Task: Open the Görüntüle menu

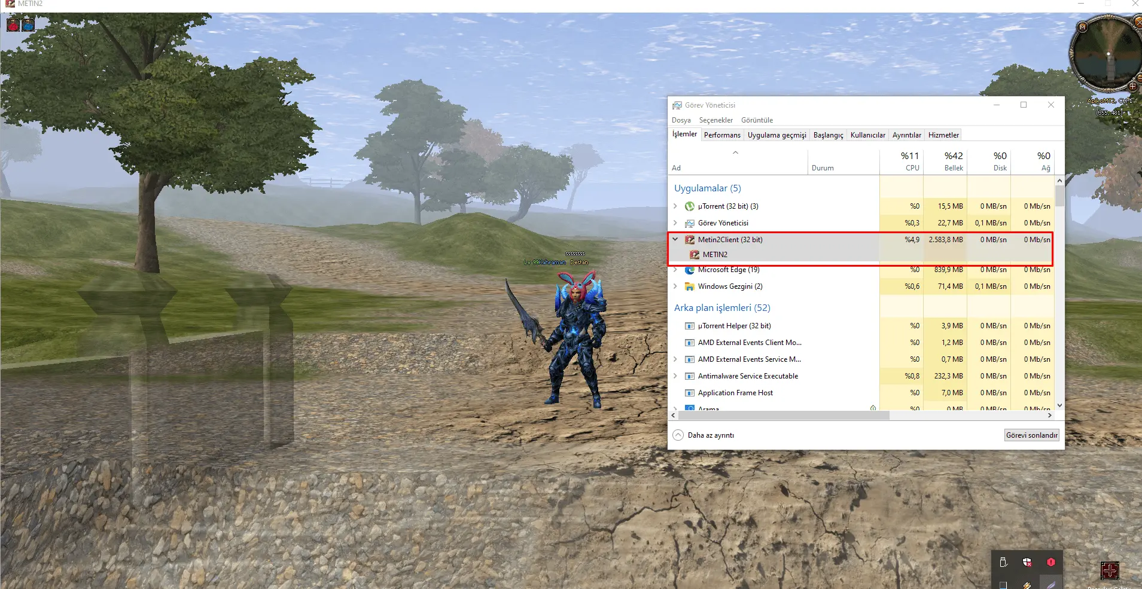Action: (757, 120)
